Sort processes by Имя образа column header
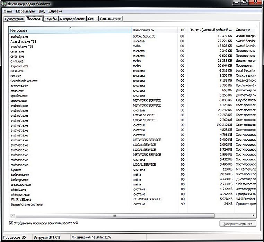Screen dimensions: 264x242 [69, 30]
